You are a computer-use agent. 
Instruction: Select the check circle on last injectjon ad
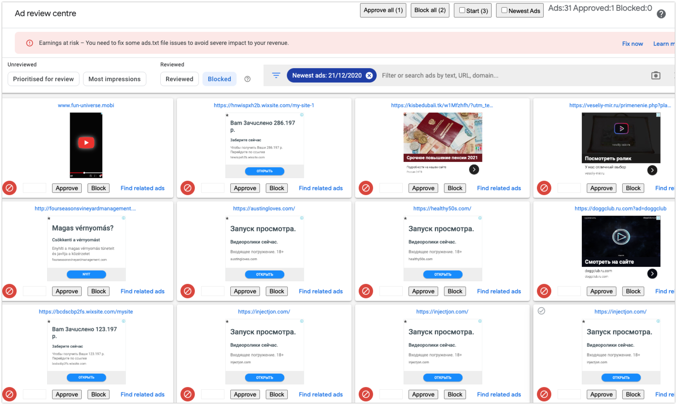tap(541, 311)
